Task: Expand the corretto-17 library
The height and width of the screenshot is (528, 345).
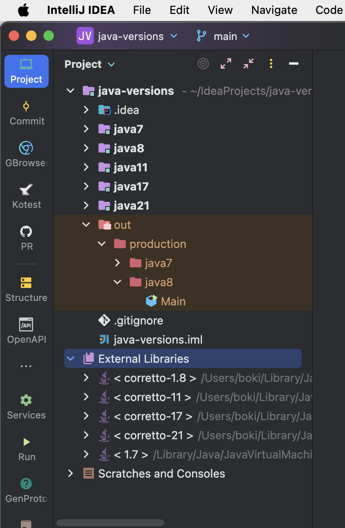Action: (86, 416)
